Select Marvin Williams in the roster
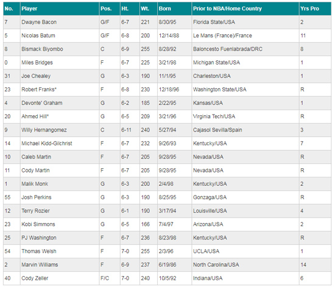Screen dimensions: 335x287 coord(40,264)
